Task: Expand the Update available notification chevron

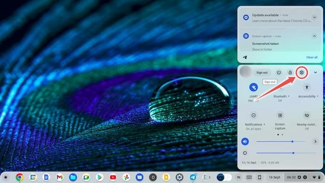Action: tap(314, 17)
